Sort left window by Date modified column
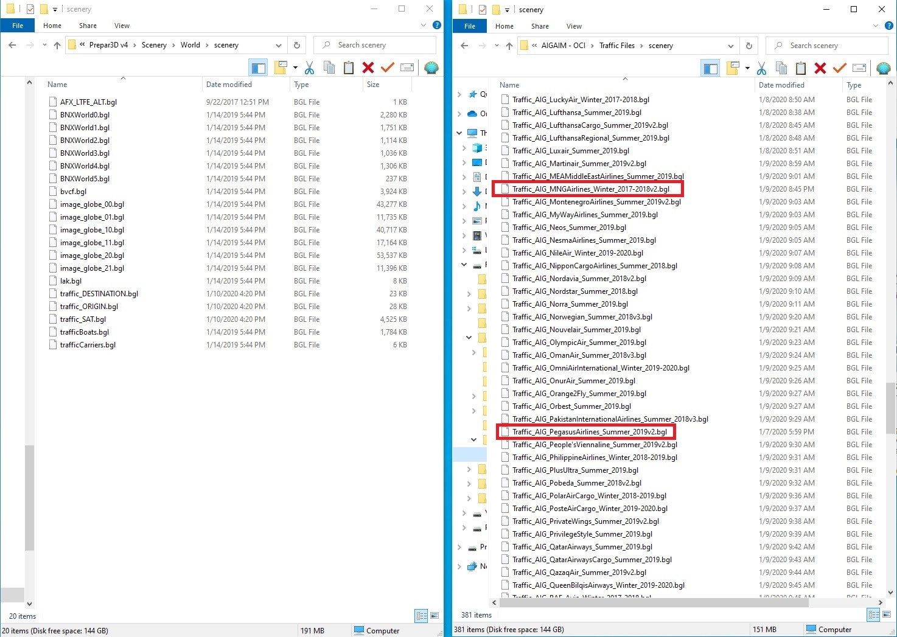This screenshot has height=637, width=897. [229, 85]
